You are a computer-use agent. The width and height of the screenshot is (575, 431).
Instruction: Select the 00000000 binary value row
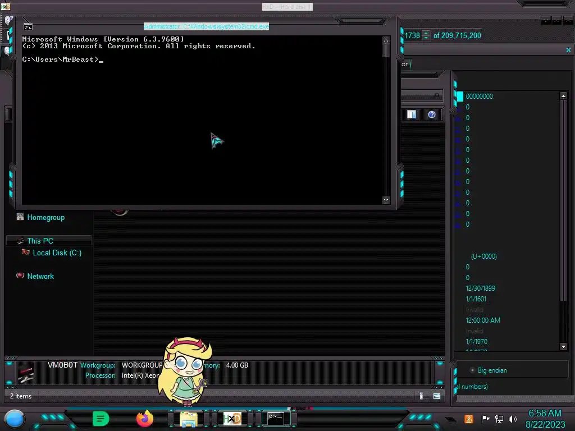480,97
